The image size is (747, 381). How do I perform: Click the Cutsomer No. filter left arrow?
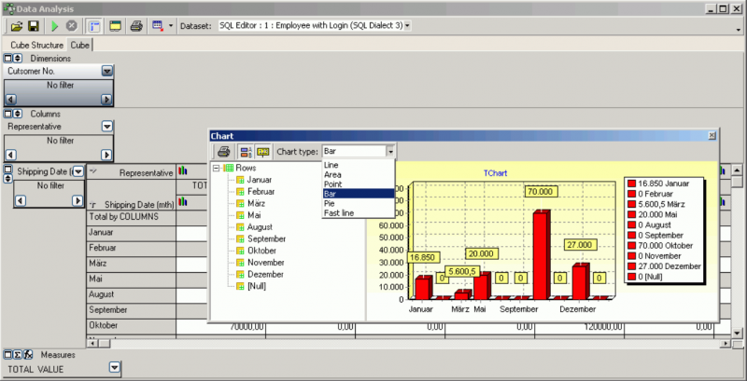coord(11,100)
